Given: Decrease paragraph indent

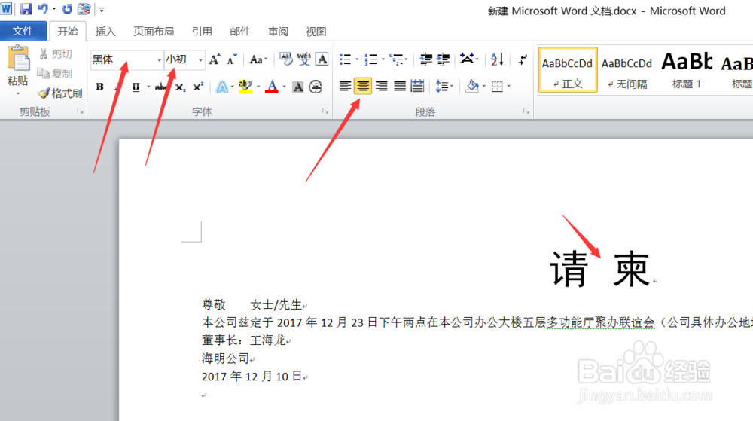Looking at the screenshot, I should [x=425, y=59].
